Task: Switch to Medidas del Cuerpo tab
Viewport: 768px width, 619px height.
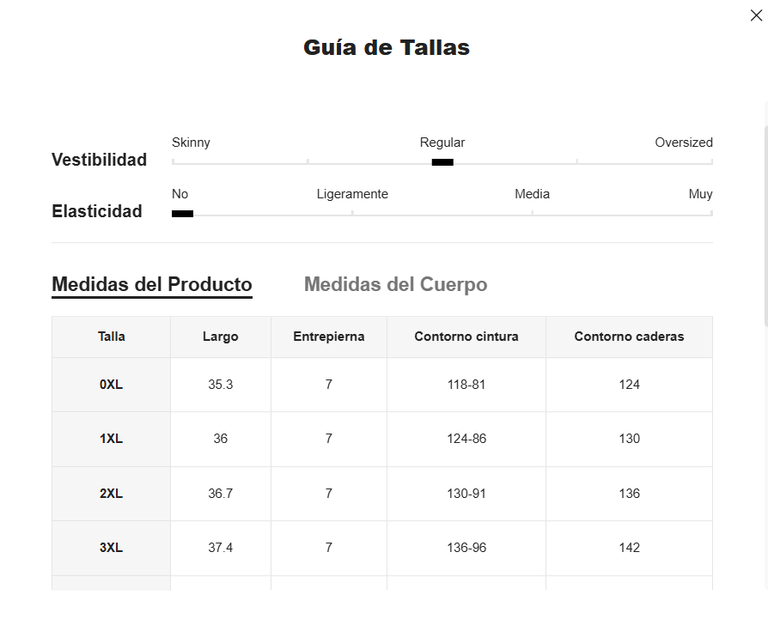Action: [x=395, y=284]
